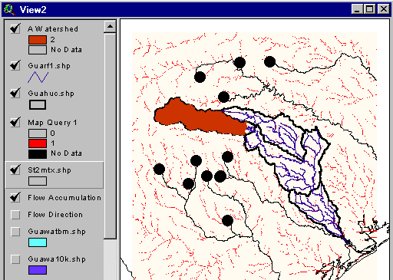Click the legend scrollbar up arrow
Viewport: 393px width, 280px height.
tap(110, 27)
